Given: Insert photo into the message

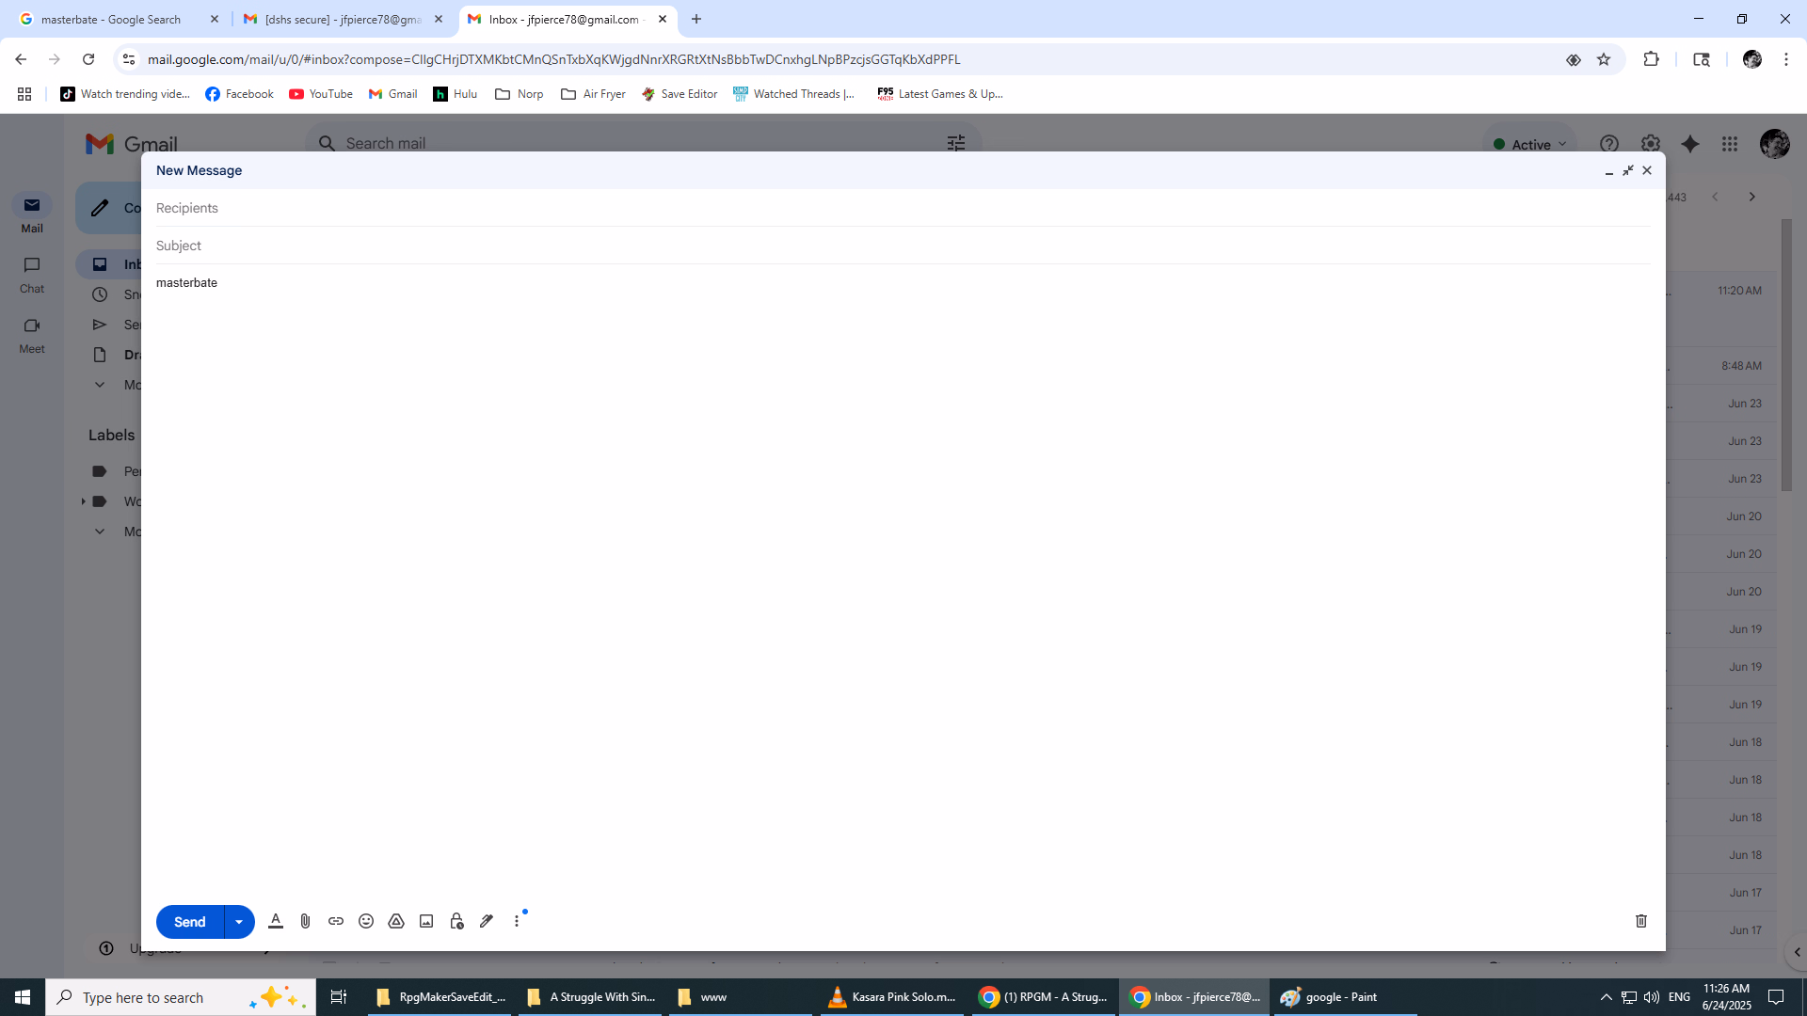Looking at the screenshot, I should (426, 922).
